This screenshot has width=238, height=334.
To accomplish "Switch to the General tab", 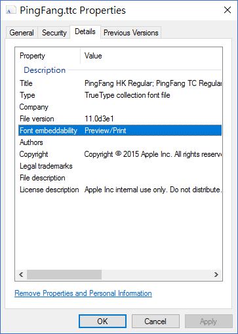I will click(22, 33).
